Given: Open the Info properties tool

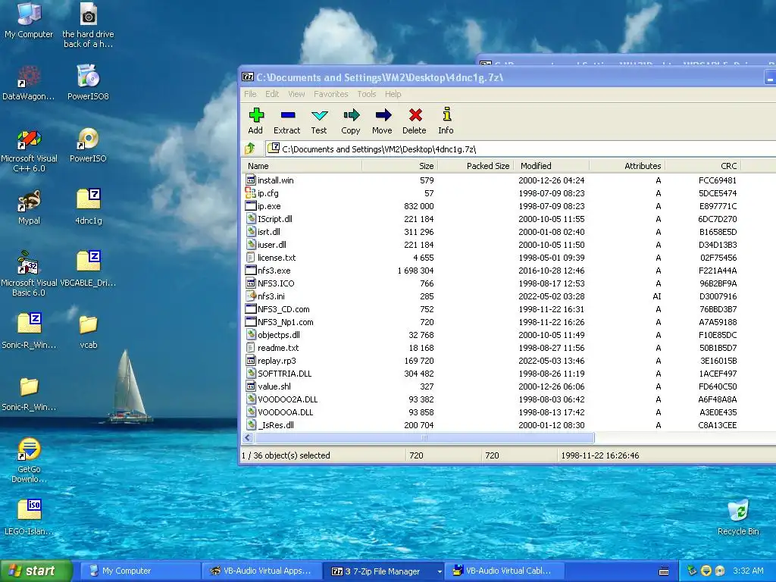Looking at the screenshot, I should point(446,120).
